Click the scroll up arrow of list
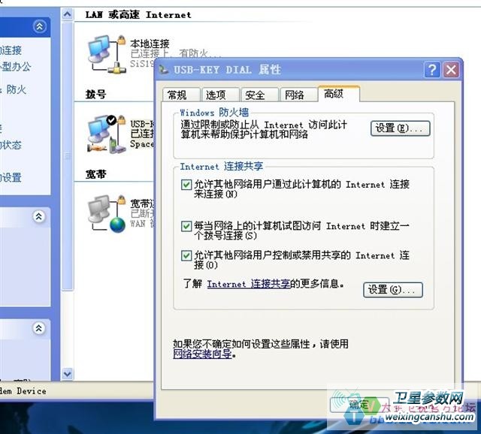This screenshot has width=481, height=434. pos(67,14)
